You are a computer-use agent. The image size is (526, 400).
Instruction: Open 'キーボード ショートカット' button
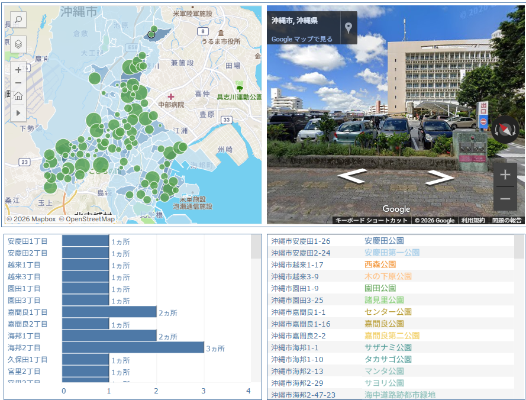point(371,220)
